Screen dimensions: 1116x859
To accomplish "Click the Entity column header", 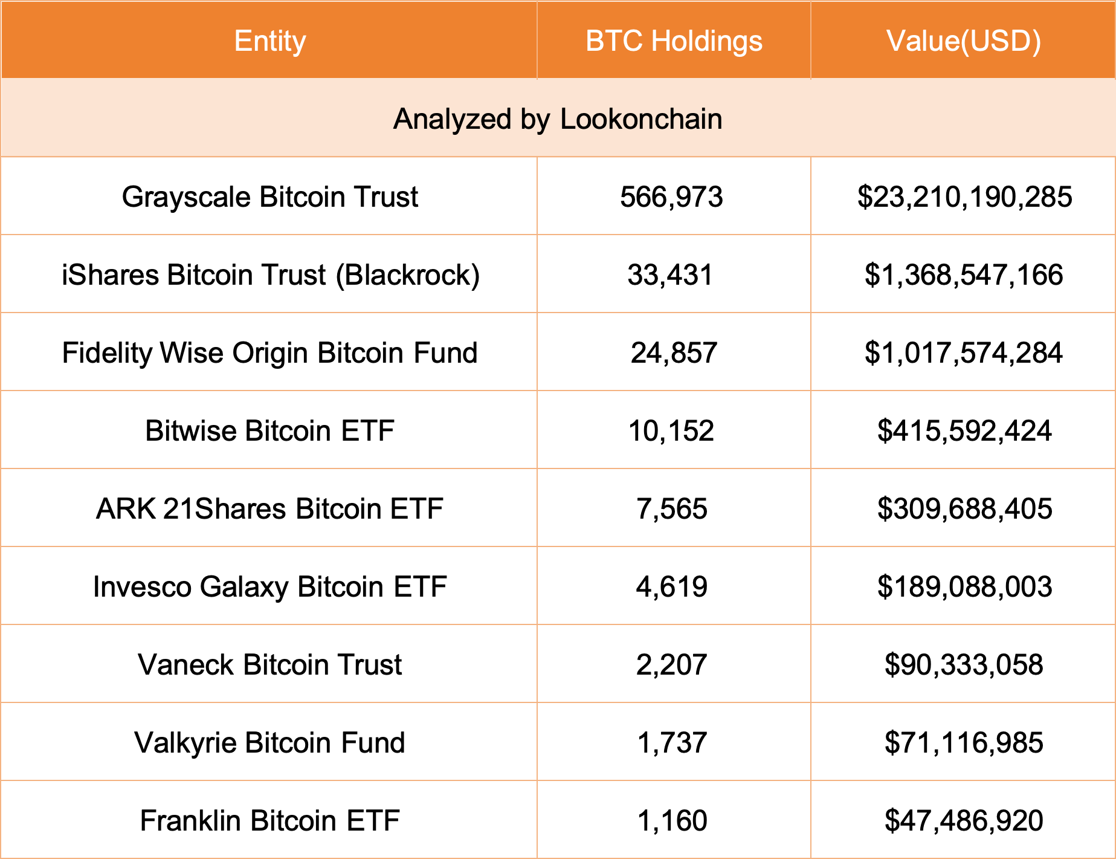I will (269, 41).
